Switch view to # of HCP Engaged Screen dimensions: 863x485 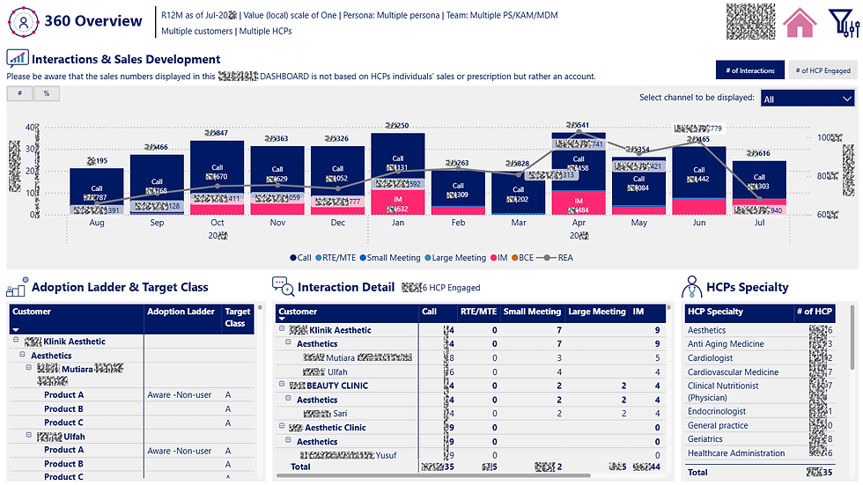tap(822, 70)
